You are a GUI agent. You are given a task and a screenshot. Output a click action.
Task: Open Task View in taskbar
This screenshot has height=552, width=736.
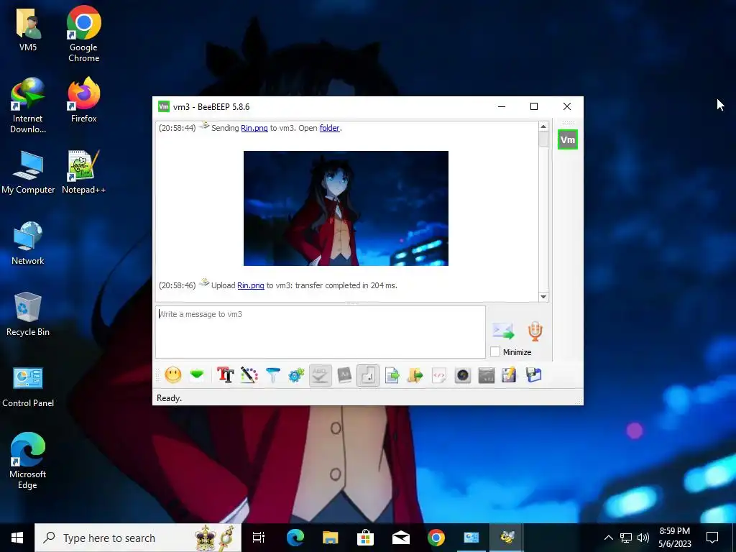tap(259, 538)
